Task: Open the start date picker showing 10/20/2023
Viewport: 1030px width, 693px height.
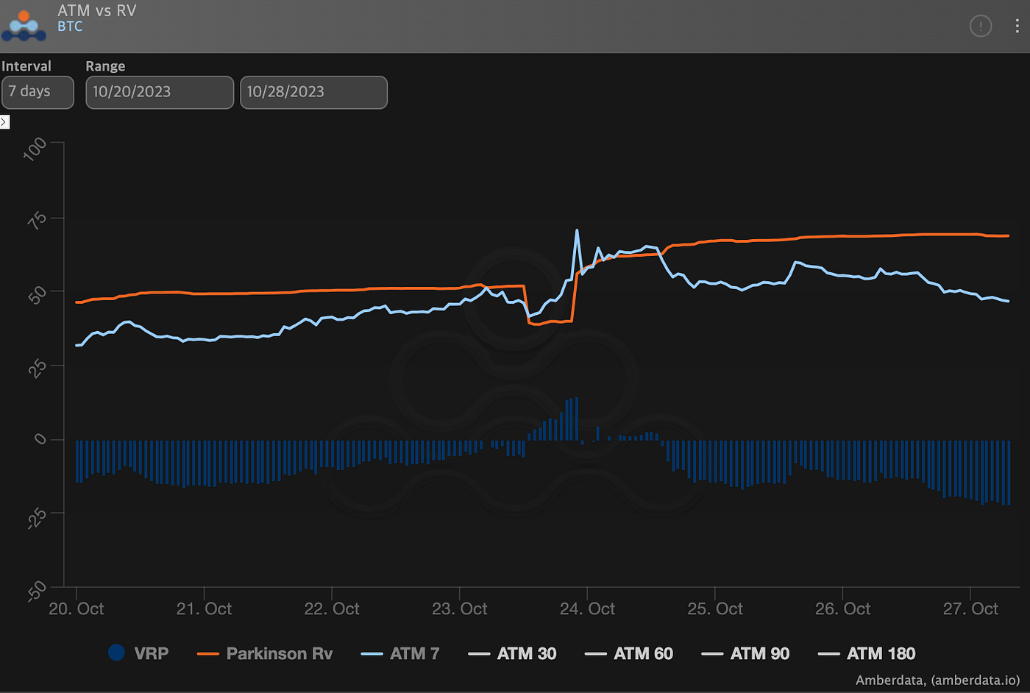Action: coord(159,92)
